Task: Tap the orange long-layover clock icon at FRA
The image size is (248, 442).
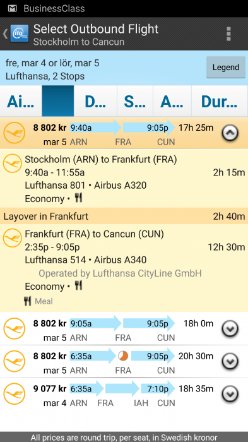Action: (123, 356)
